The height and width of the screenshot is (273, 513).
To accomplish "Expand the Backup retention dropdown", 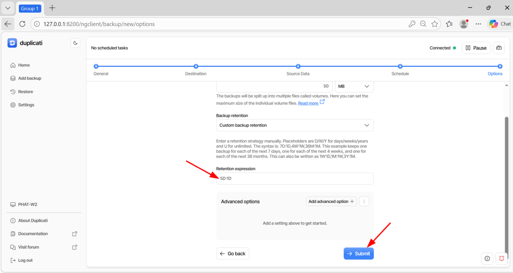I will [295, 125].
